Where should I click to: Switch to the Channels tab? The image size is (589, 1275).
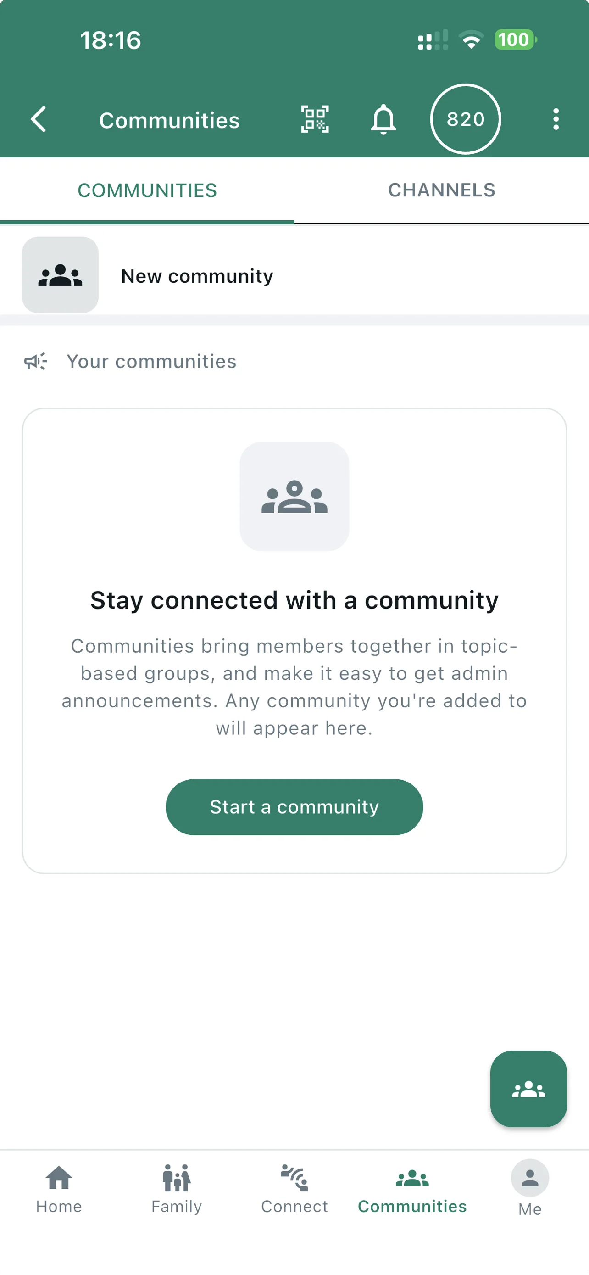[x=442, y=190]
